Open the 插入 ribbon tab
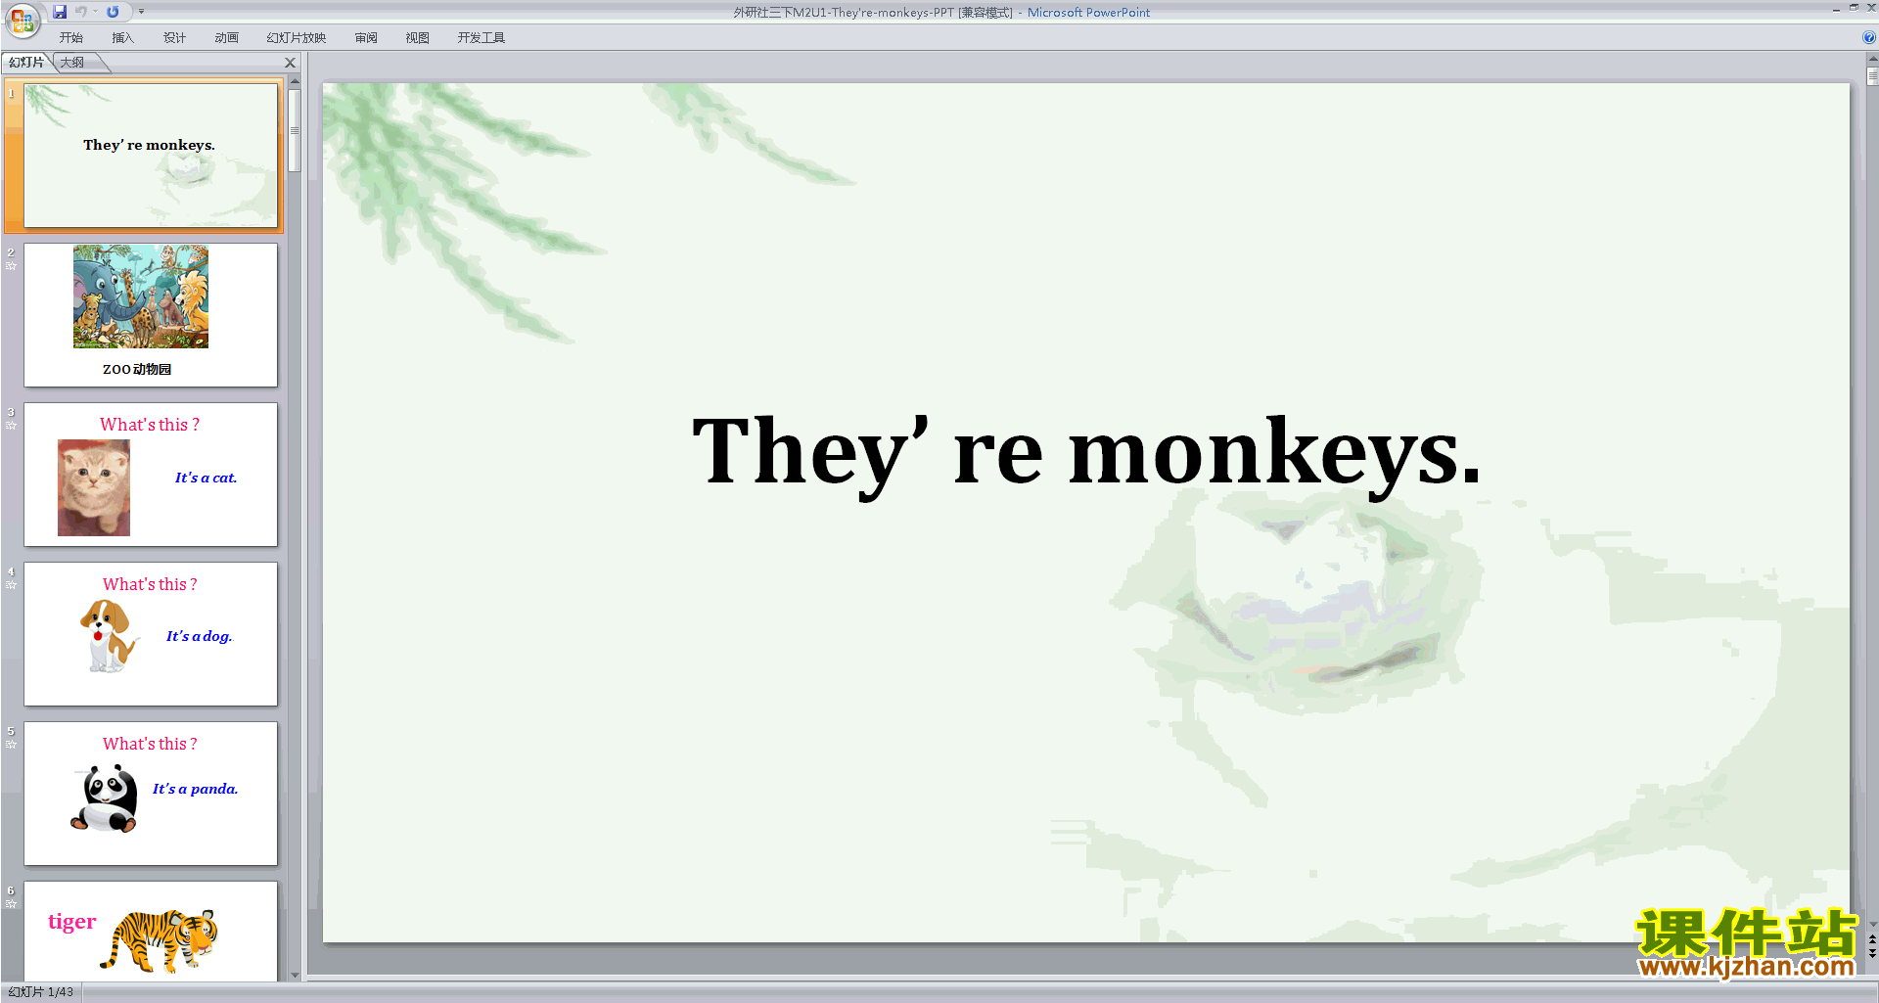The image size is (1879, 1003). click(122, 38)
